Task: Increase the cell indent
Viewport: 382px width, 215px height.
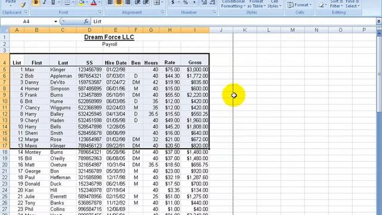Action: pos(146,2)
